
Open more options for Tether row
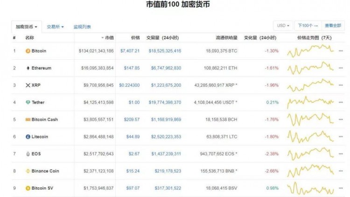click(341, 102)
